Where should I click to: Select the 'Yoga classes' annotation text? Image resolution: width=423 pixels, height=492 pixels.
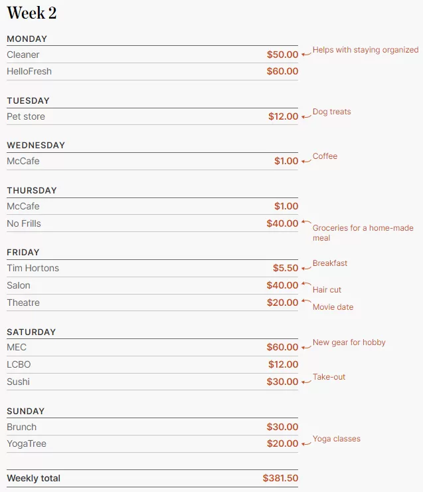tap(337, 439)
